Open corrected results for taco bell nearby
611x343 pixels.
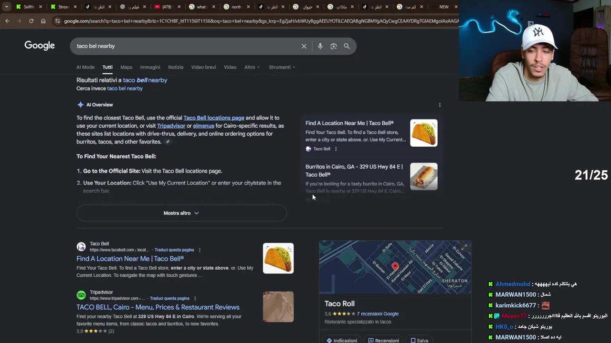145,80
